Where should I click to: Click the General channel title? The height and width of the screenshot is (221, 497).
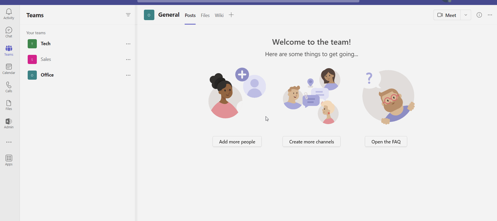pyautogui.click(x=169, y=15)
